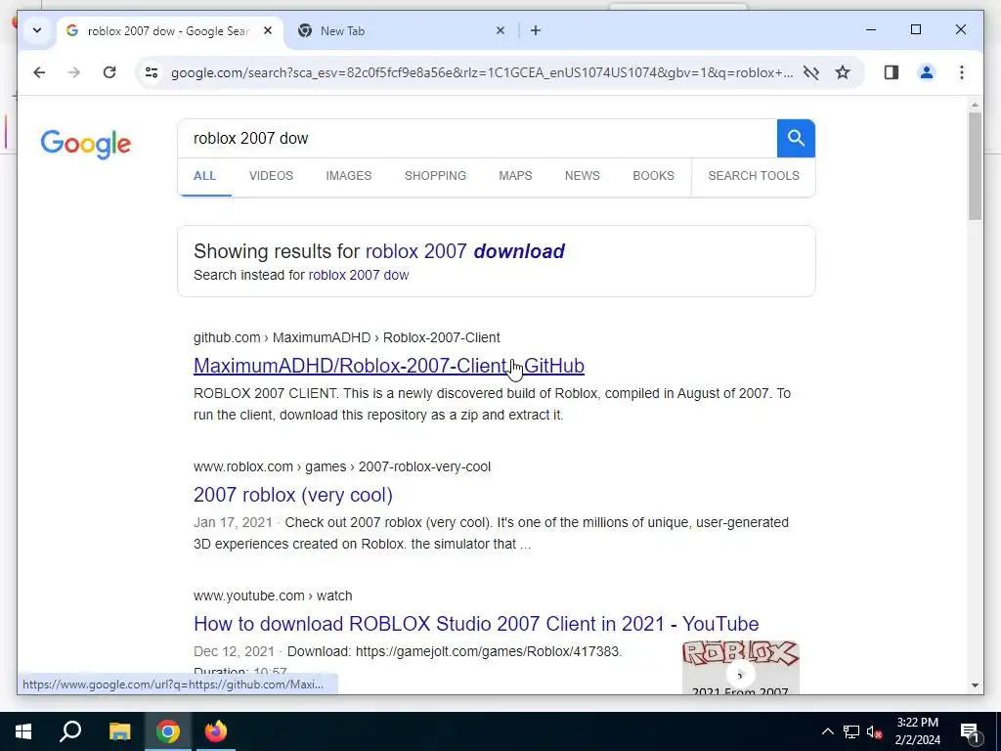1001x751 pixels.
Task: Reload the current page
Action: pos(109,72)
